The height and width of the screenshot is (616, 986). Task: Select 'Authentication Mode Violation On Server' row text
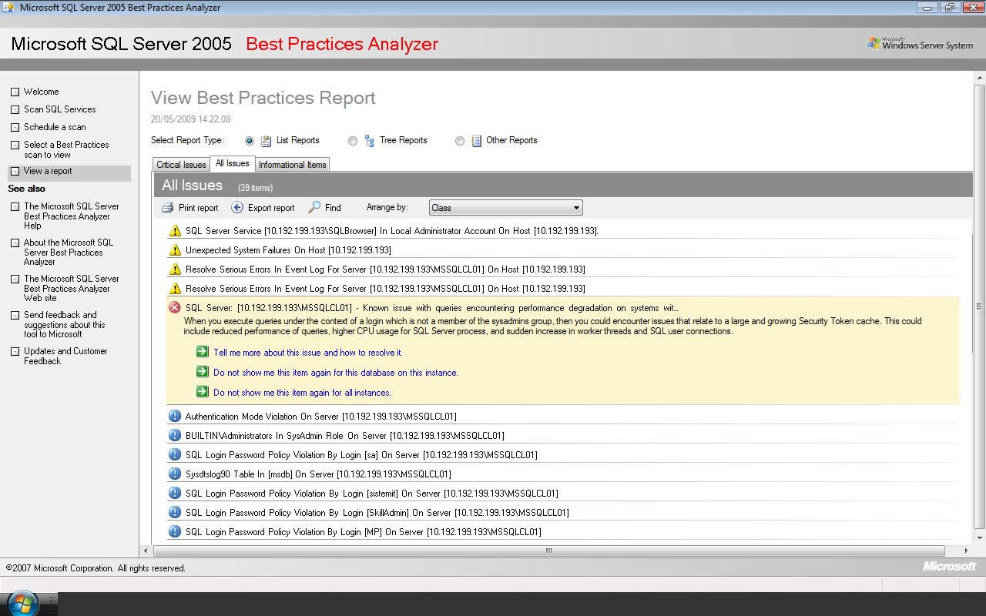point(320,417)
